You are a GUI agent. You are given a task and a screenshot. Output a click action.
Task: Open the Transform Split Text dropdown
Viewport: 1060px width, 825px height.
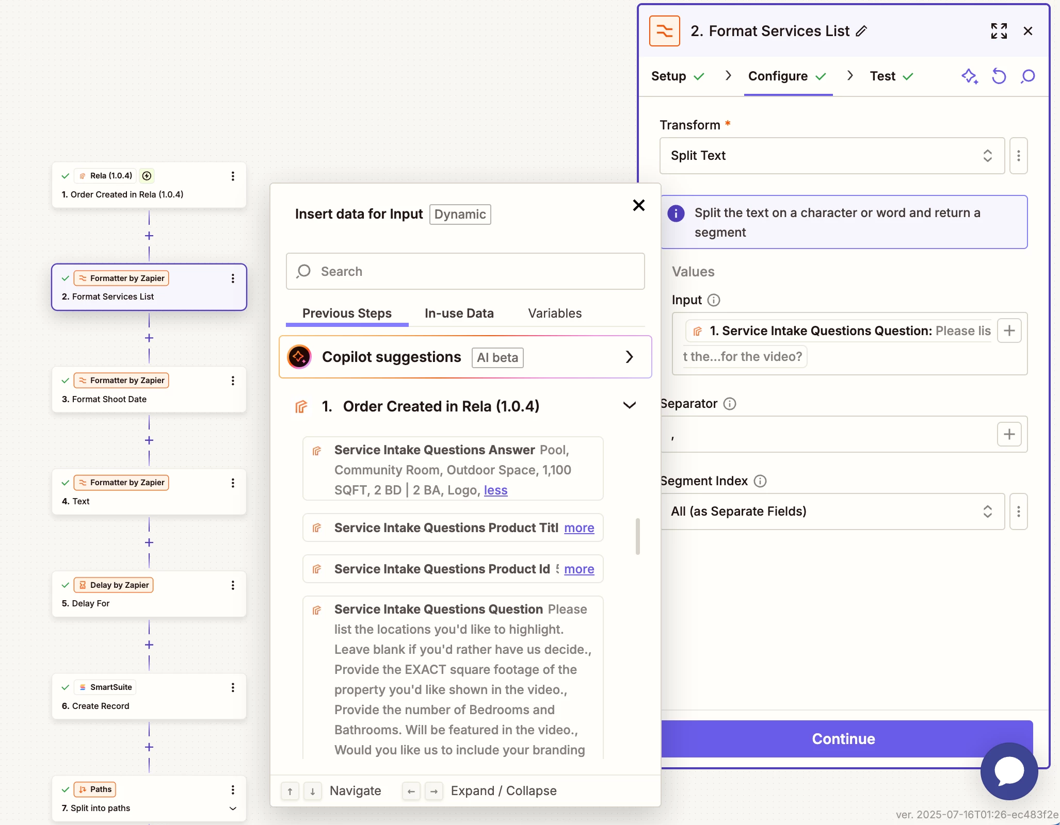pyautogui.click(x=832, y=156)
